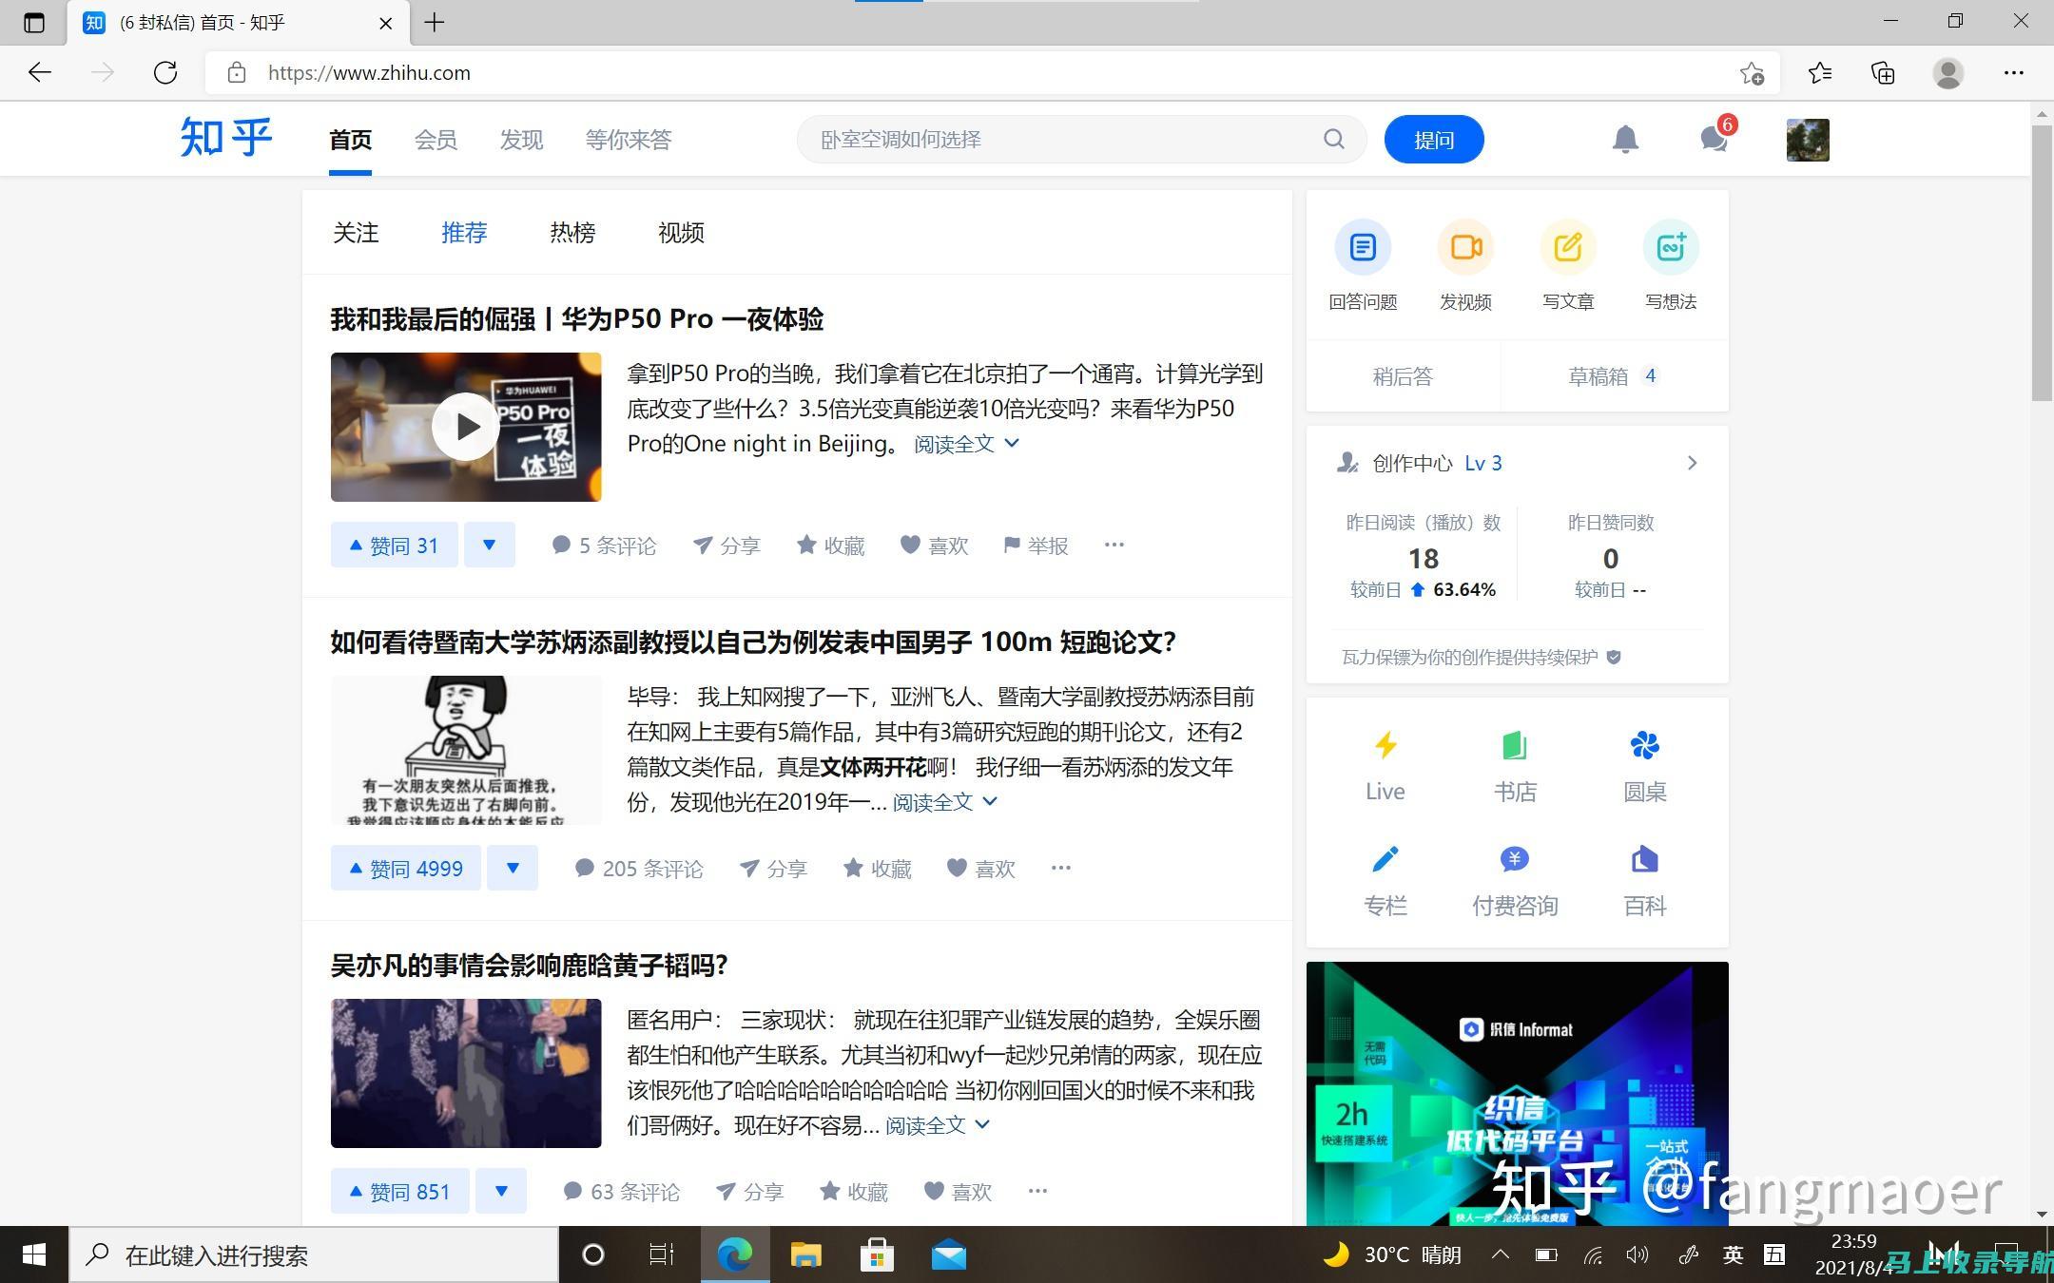Report (举报) the P50 Pro post
2054x1283 pixels.
coord(1036,545)
